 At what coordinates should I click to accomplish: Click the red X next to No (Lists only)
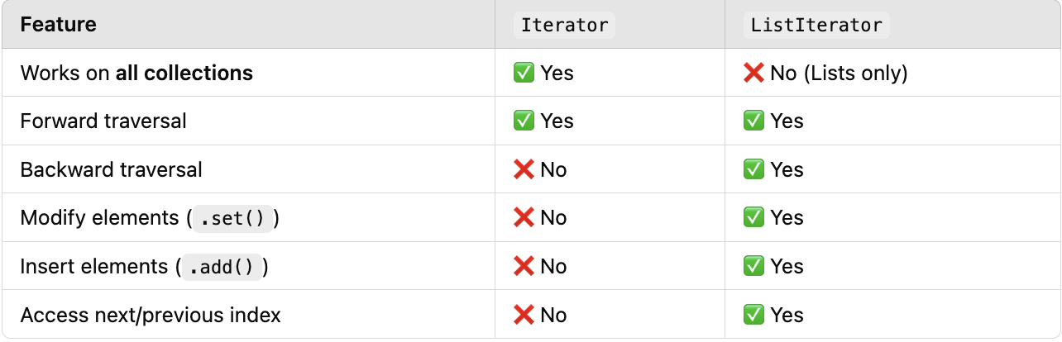coord(753,73)
